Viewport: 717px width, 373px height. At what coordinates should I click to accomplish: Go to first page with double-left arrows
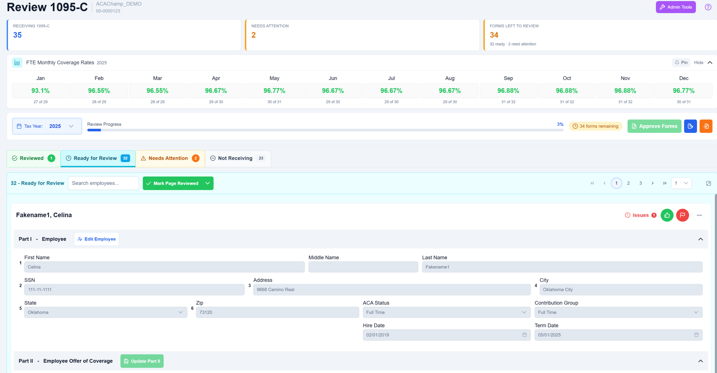pyautogui.click(x=592, y=183)
